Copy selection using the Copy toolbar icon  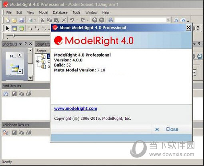click(x=49, y=20)
